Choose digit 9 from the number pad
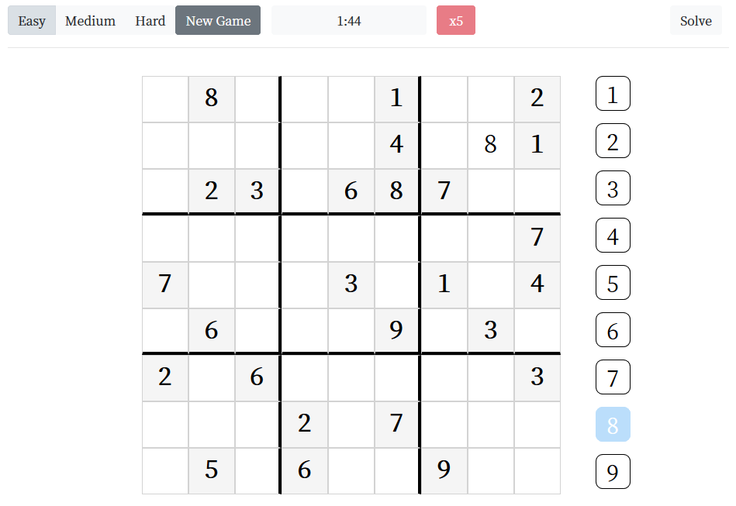The height and width of the screenshot is (506, 736). [613, 472]
